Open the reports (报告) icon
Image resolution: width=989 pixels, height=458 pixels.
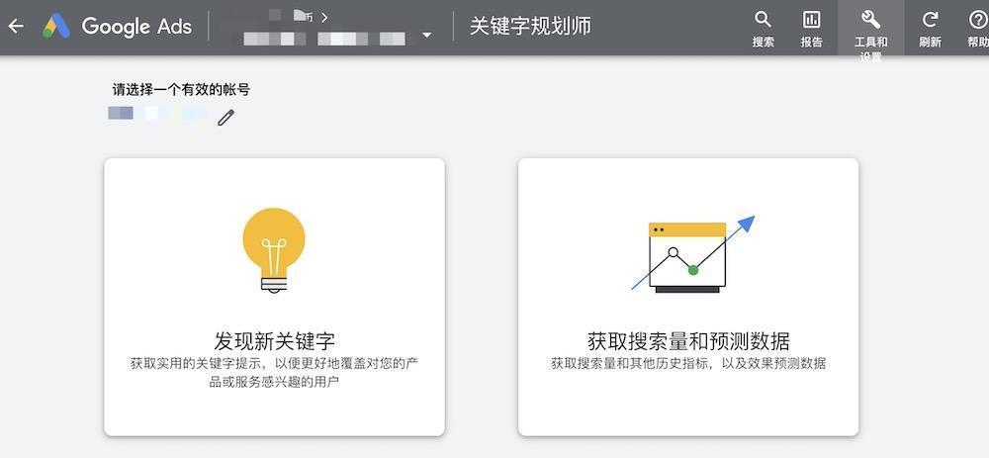[x=812, y=28]
